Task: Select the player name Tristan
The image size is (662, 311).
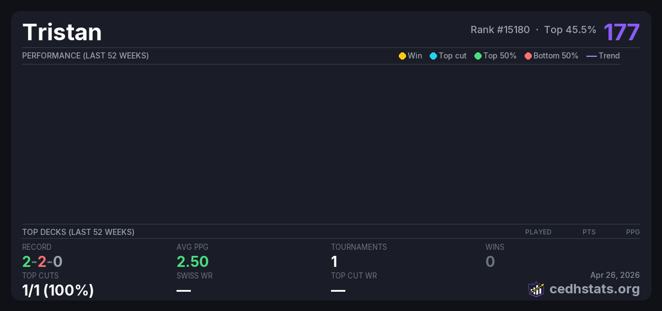Action: click(x=62, y=33)
